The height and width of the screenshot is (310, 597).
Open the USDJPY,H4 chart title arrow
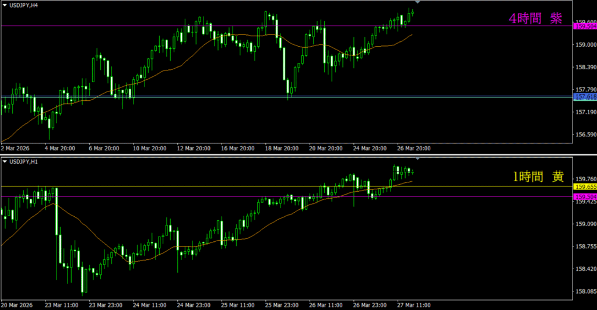[5, 5]
